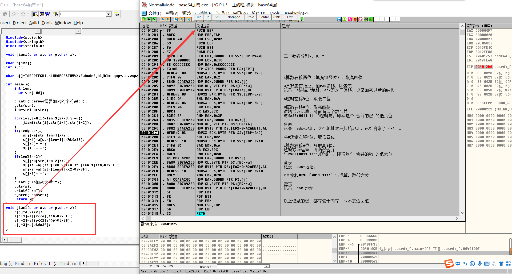The image size is (512, 274).
Task: Click the Search help binoculars icon
Action: pyautogui.click(x=117, y=14)
